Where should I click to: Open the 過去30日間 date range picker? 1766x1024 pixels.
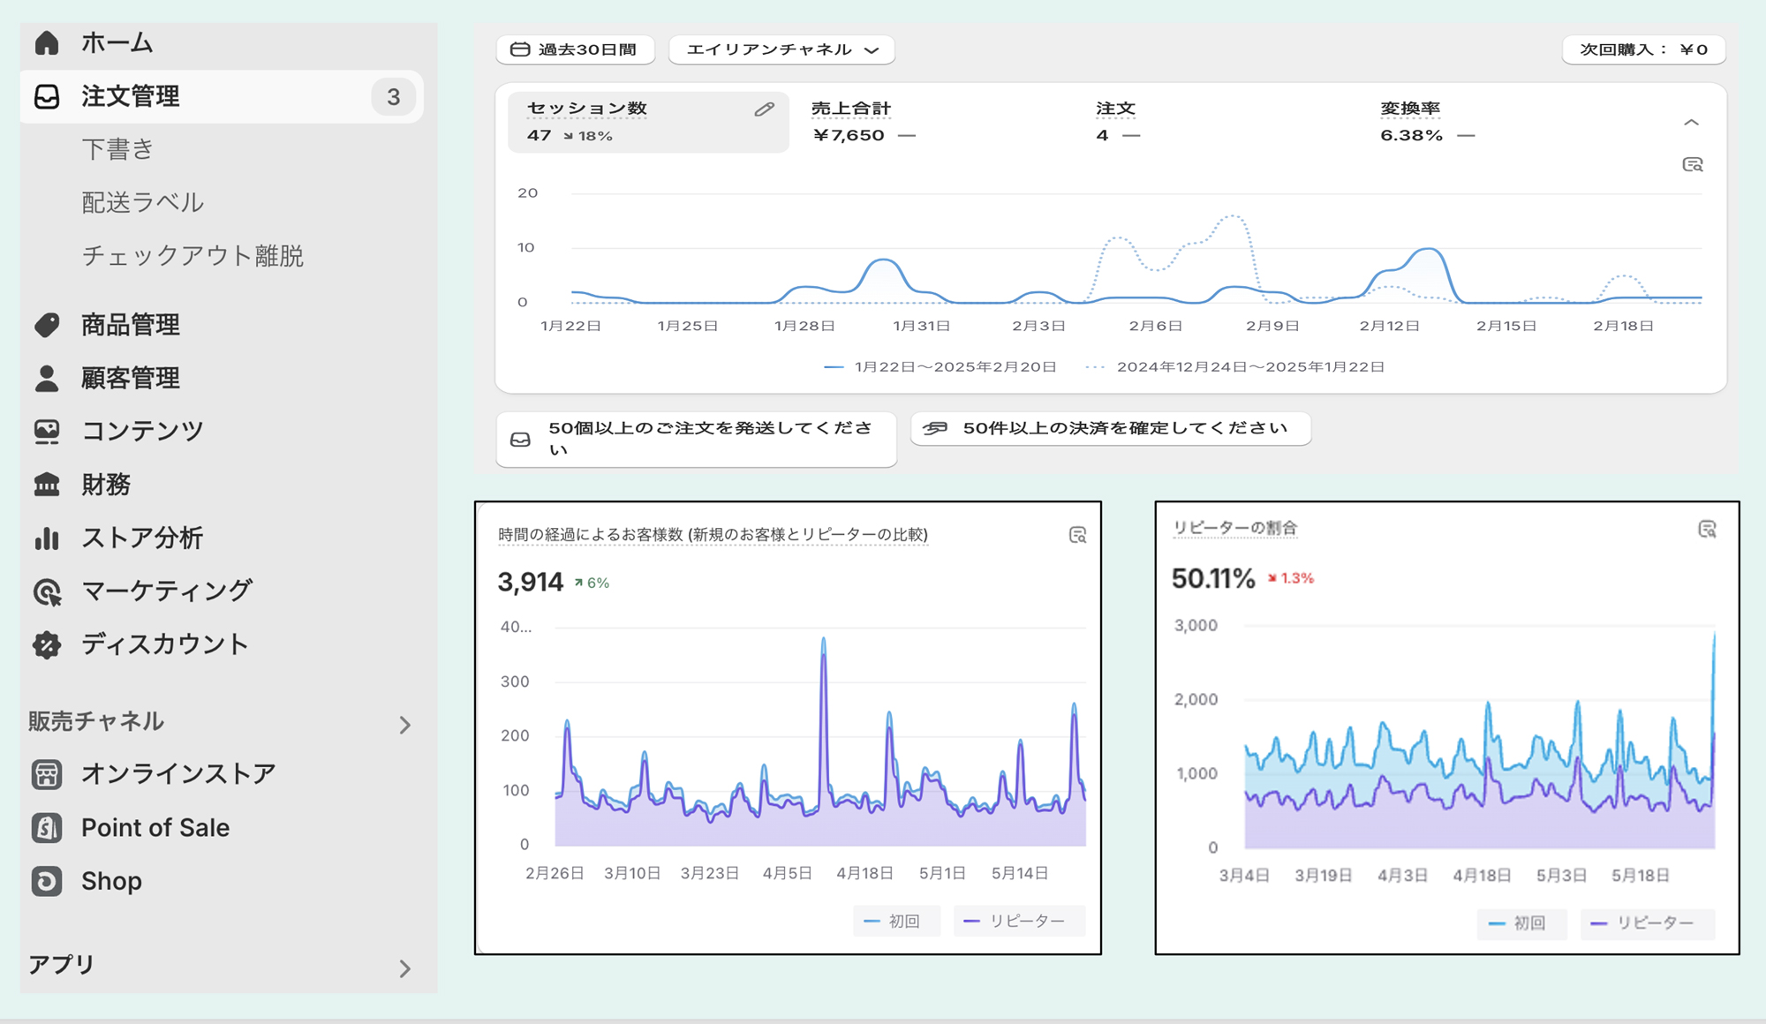tap(575, 49)
